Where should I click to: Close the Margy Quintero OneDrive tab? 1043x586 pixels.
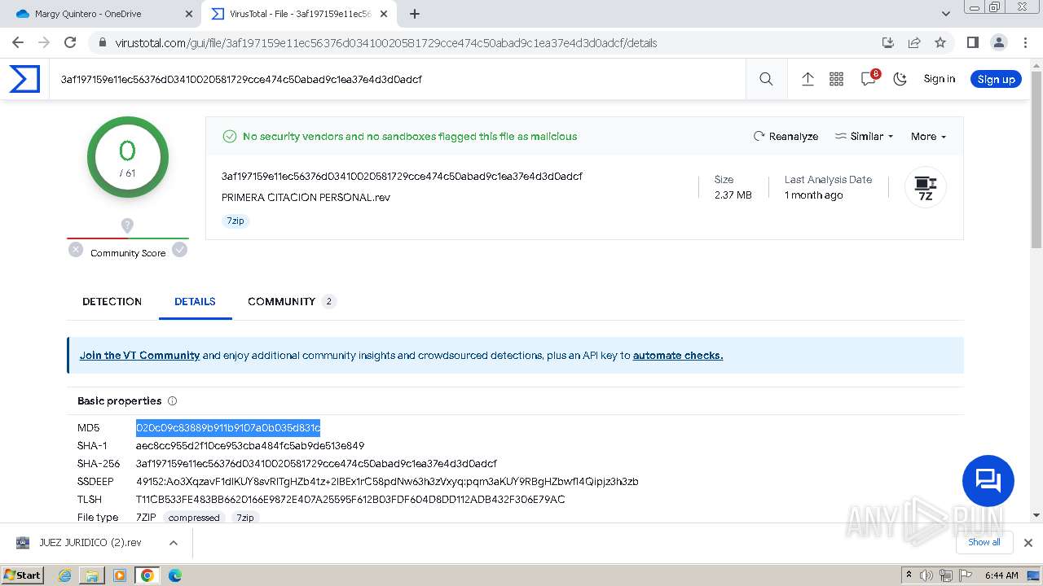[189, 14]
